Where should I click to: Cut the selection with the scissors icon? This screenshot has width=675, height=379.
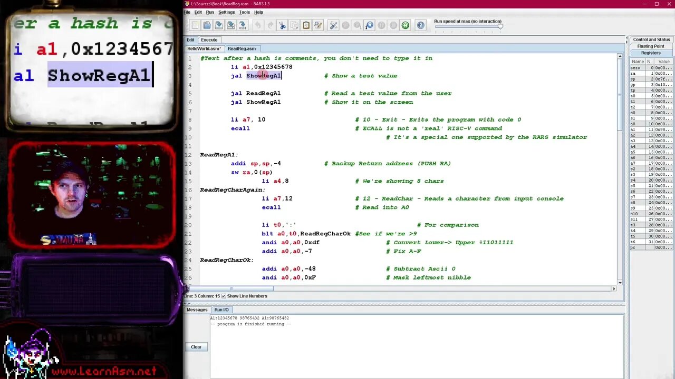coord(282,25)
